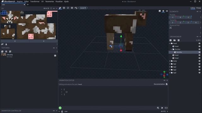Click the triangle icon below UV editor

click(x=6, y=44)
